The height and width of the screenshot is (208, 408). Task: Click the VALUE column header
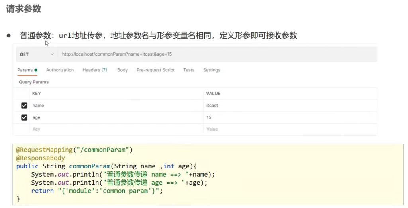(x=213, y=94)
